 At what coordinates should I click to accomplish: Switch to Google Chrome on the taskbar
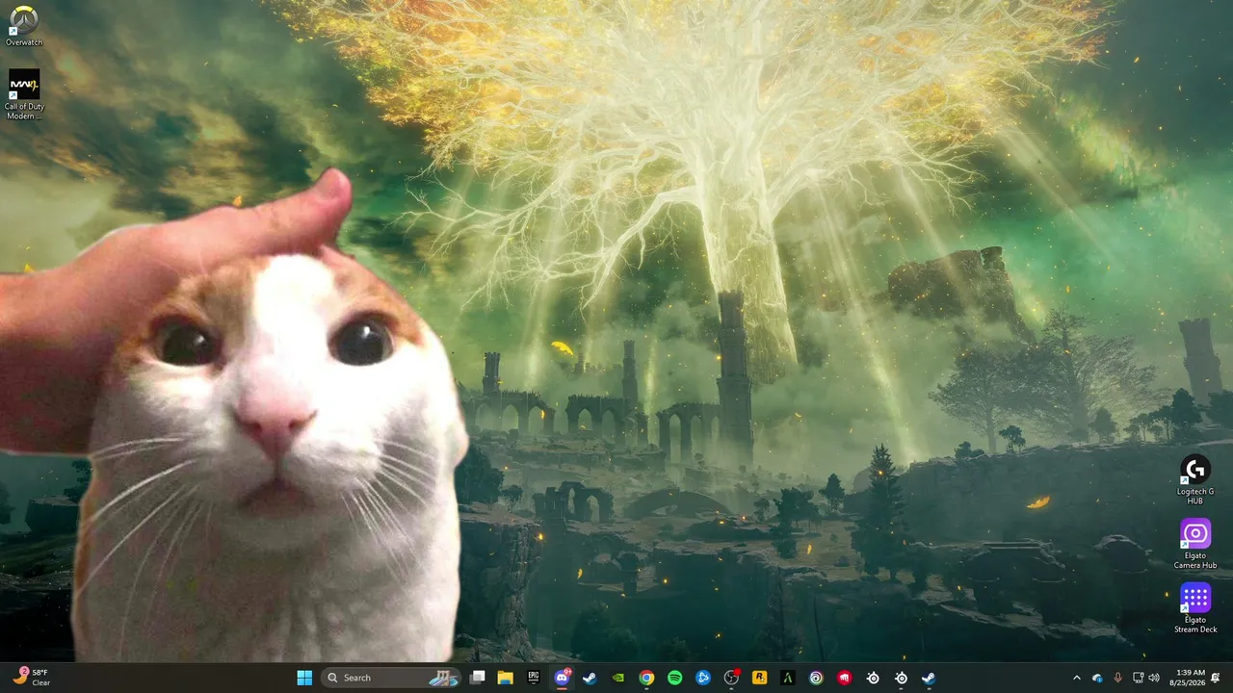646,678
